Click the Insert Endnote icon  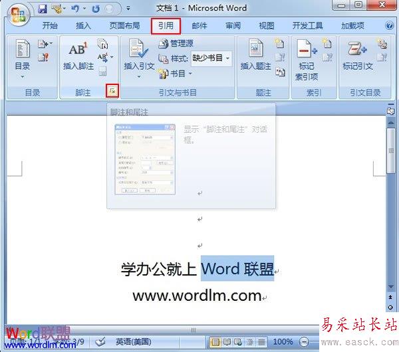[103, 44]
